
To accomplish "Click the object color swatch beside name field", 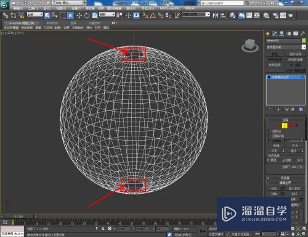I will click(304, 41).
